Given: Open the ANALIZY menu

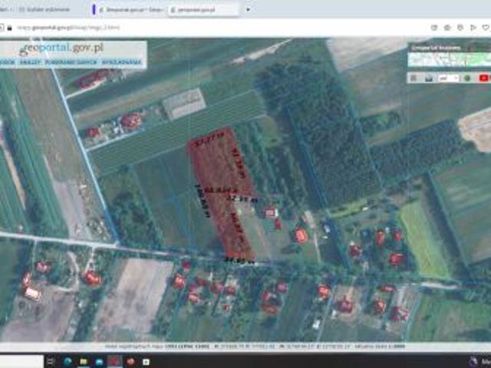Looking at the screenshot, I should (x=29, y=61).
